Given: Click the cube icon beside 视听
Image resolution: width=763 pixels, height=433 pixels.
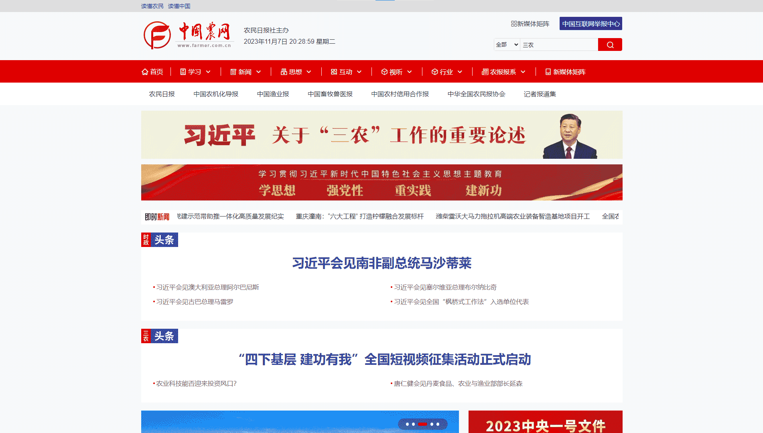Looking at the screenshot, I should (x=384, y=72).
